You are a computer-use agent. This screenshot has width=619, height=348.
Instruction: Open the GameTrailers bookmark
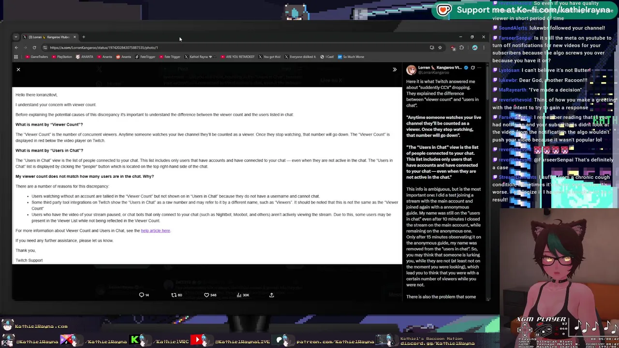(x=37, y=57)
